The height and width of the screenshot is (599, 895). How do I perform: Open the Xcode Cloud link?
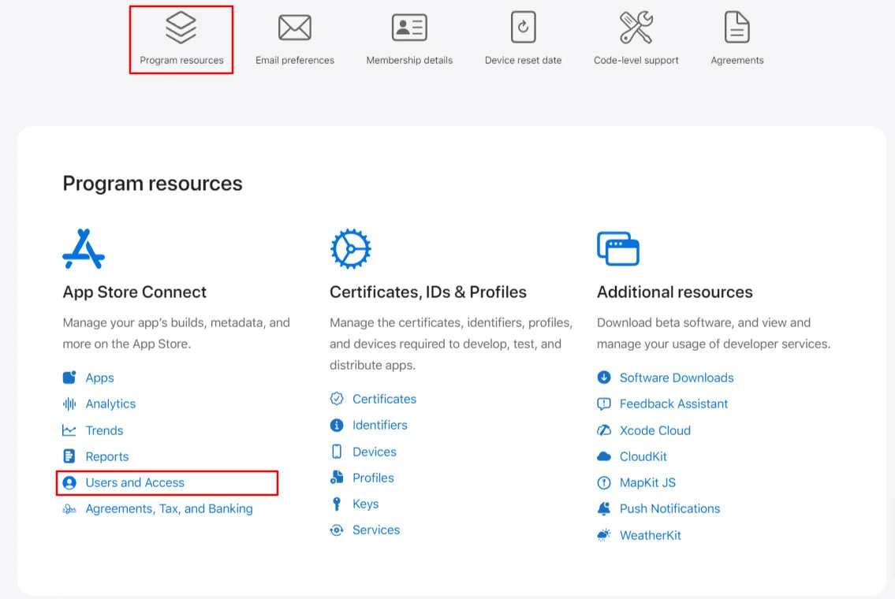pos(654,430)
